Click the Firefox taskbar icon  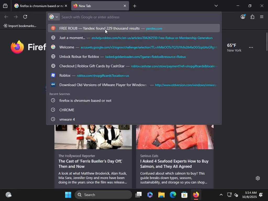196,195
